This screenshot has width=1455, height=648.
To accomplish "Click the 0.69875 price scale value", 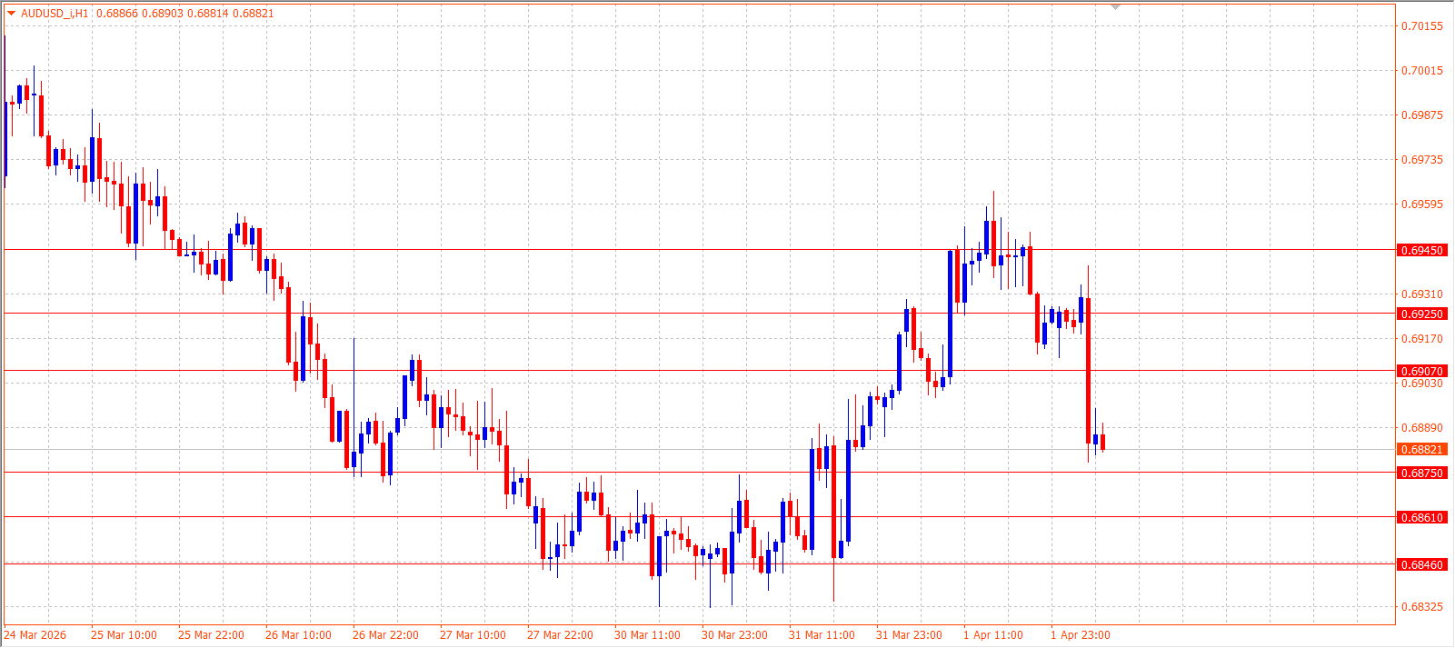I will click(1421, 115).
